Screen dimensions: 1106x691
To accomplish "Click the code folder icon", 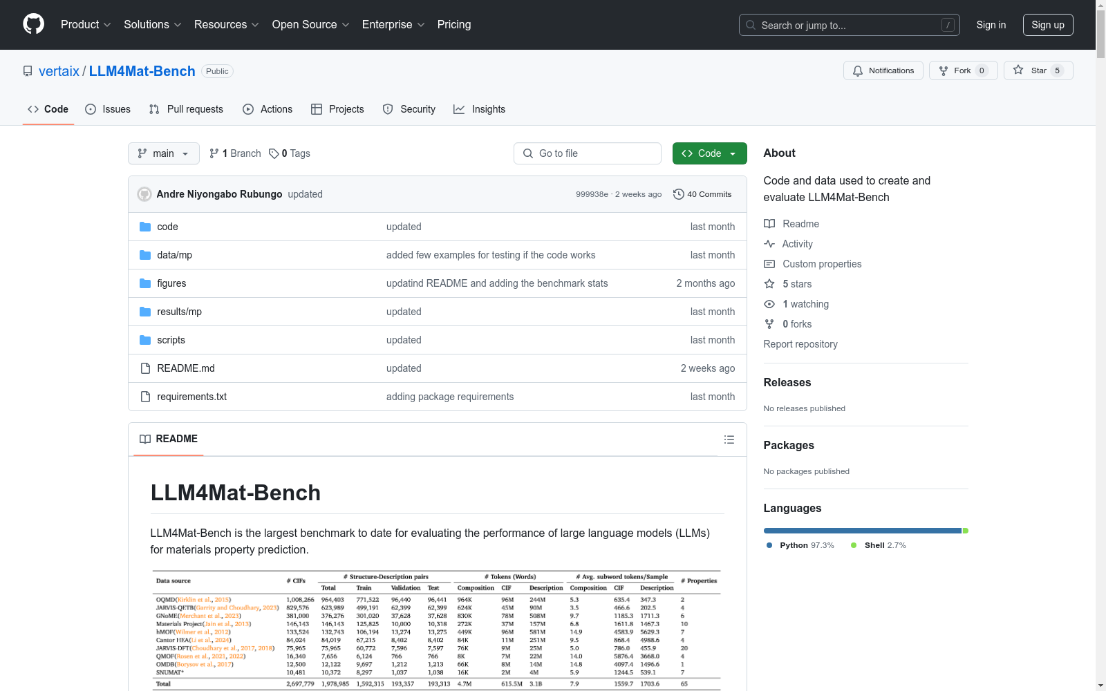I will coord(145,227).
